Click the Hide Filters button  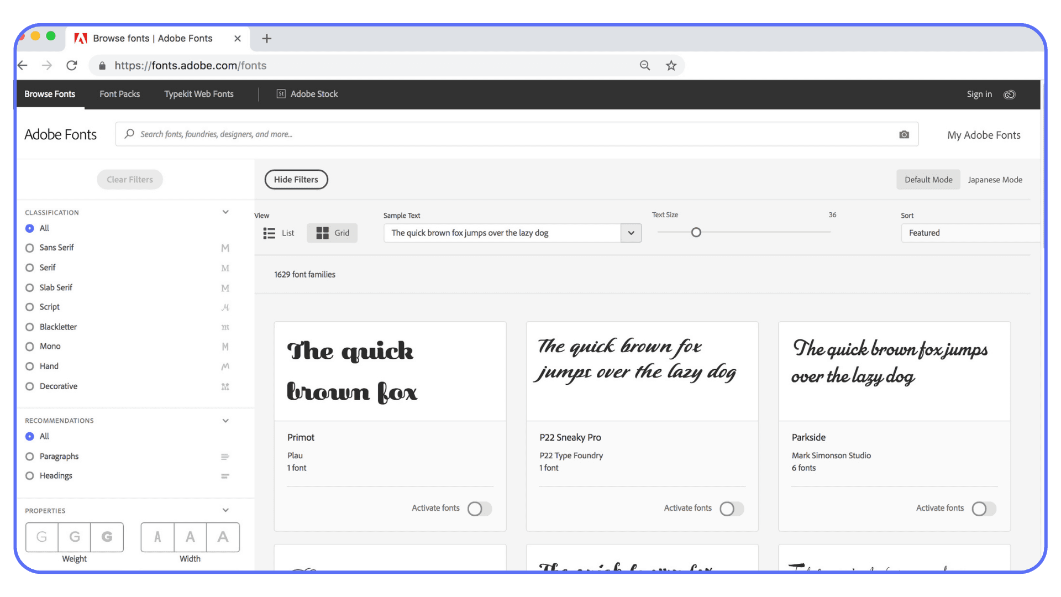(x=296, y=179)
